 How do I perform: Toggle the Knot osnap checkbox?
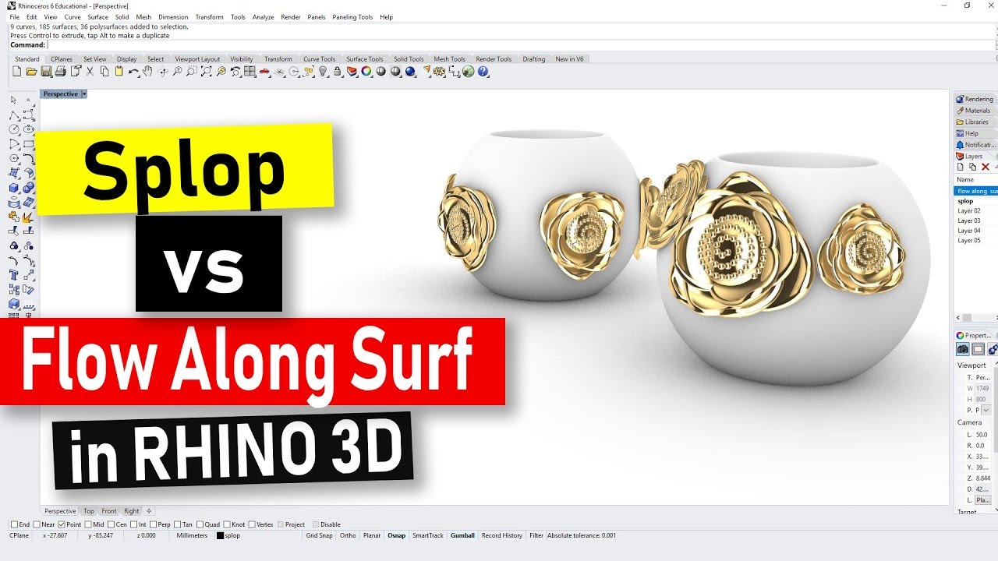coord(227,524)
